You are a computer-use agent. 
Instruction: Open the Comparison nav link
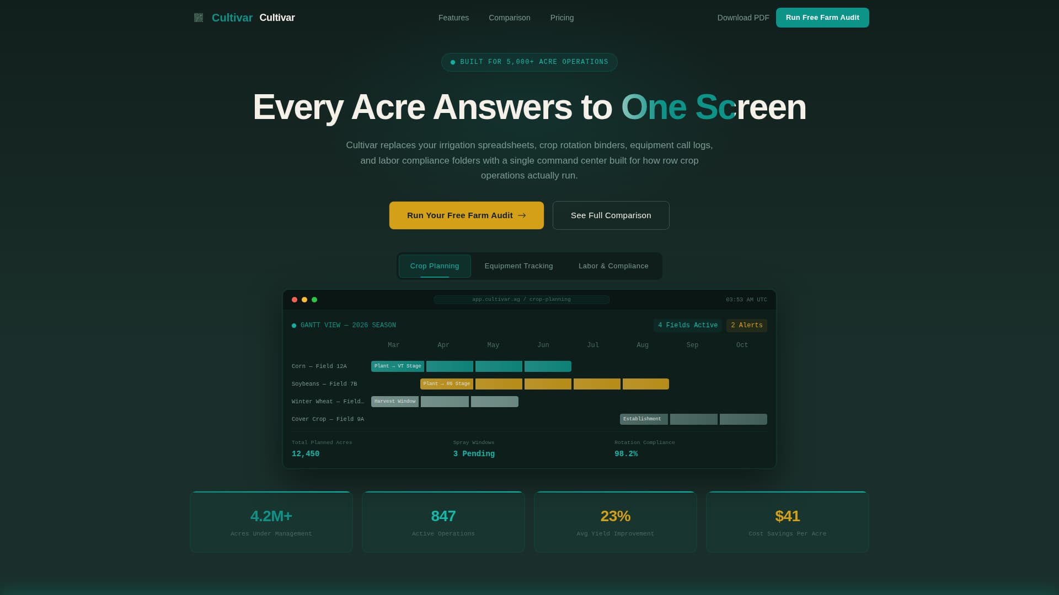[x=509, y=18]
